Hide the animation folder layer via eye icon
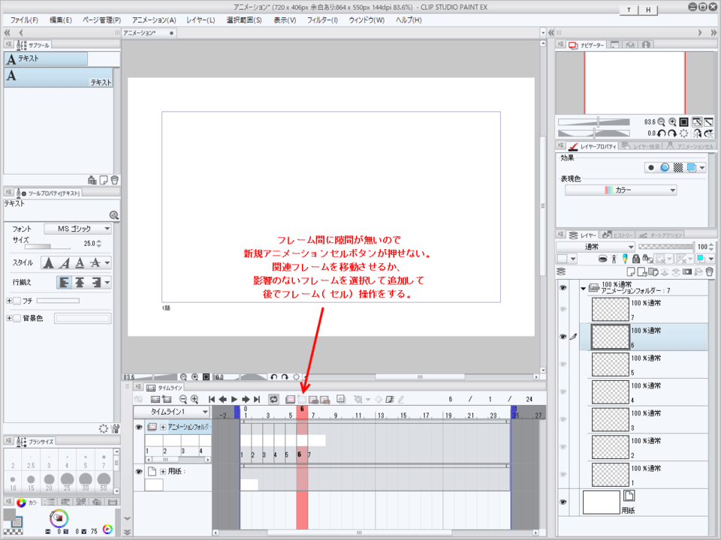721x540 pixels. point(563,287)
